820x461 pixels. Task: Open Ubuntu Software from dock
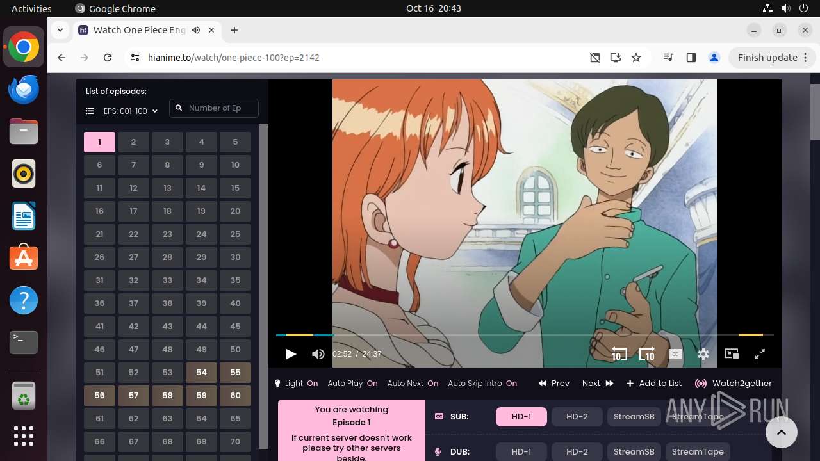coord(24,258)
